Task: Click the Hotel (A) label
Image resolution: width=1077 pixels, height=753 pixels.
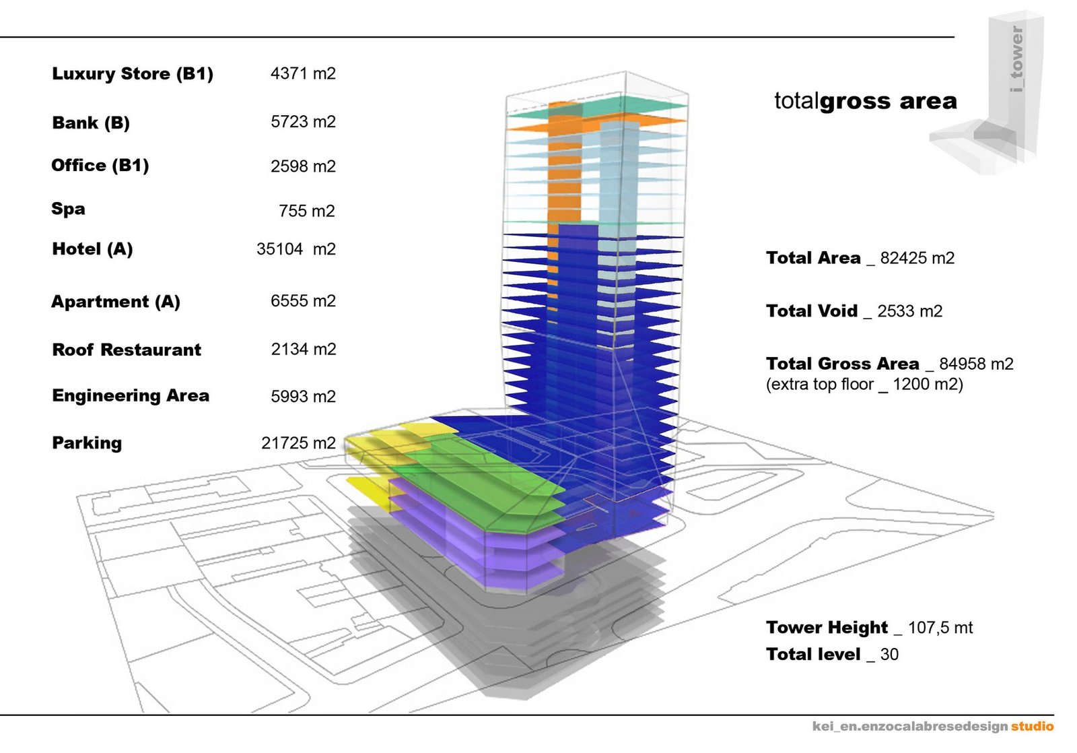Action: tap(92, 249)
